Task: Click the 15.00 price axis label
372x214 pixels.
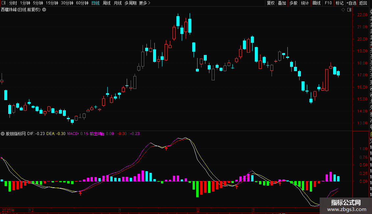Action: [362, 99]
